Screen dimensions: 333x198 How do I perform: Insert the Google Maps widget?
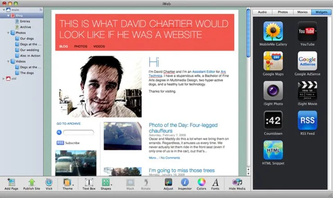[x=273, y=61]
